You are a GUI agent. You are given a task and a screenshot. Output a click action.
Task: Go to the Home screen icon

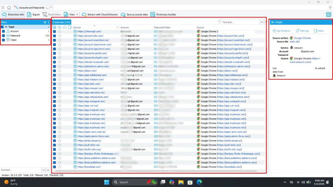pyautogui.click(x=9, y=7)
